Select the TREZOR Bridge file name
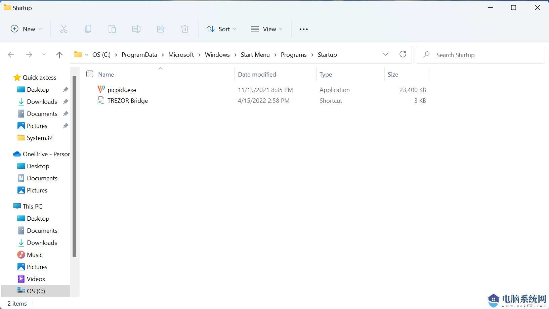 128,101
